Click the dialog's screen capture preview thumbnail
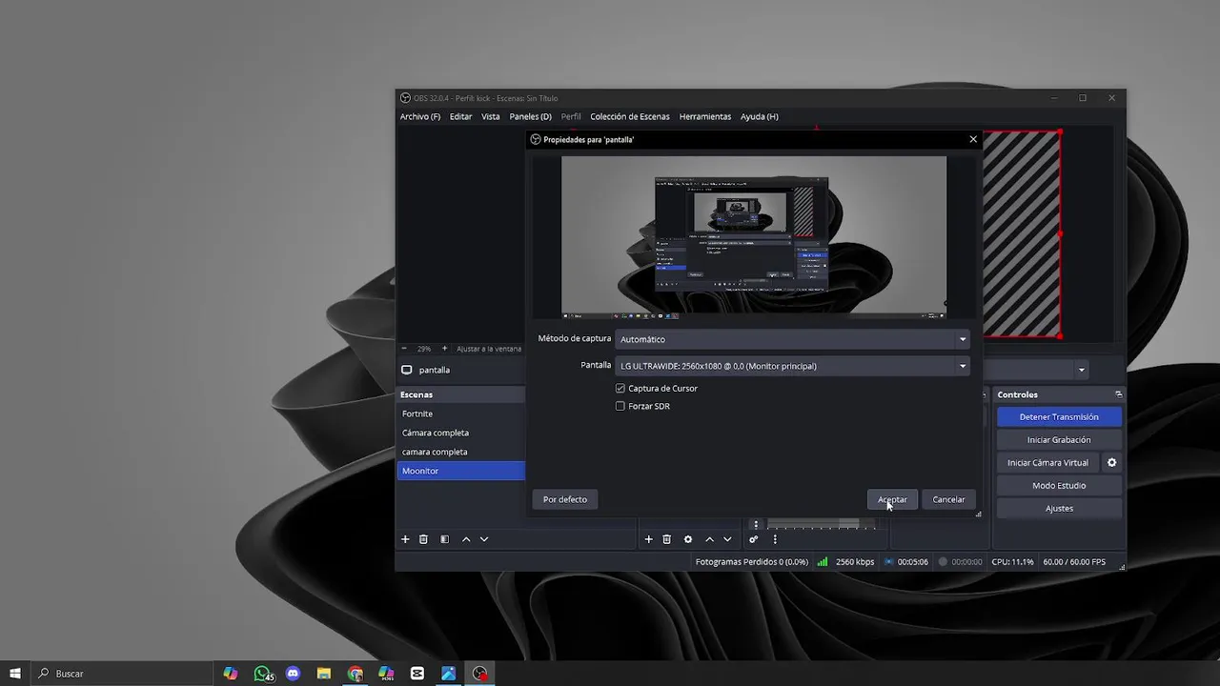This screenshot has height=686, width=1220. (x=754, y=236)
